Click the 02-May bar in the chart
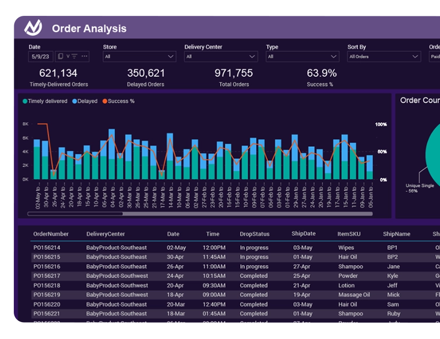The width and height of the screenshot is (440, 339). pos(37,159)
